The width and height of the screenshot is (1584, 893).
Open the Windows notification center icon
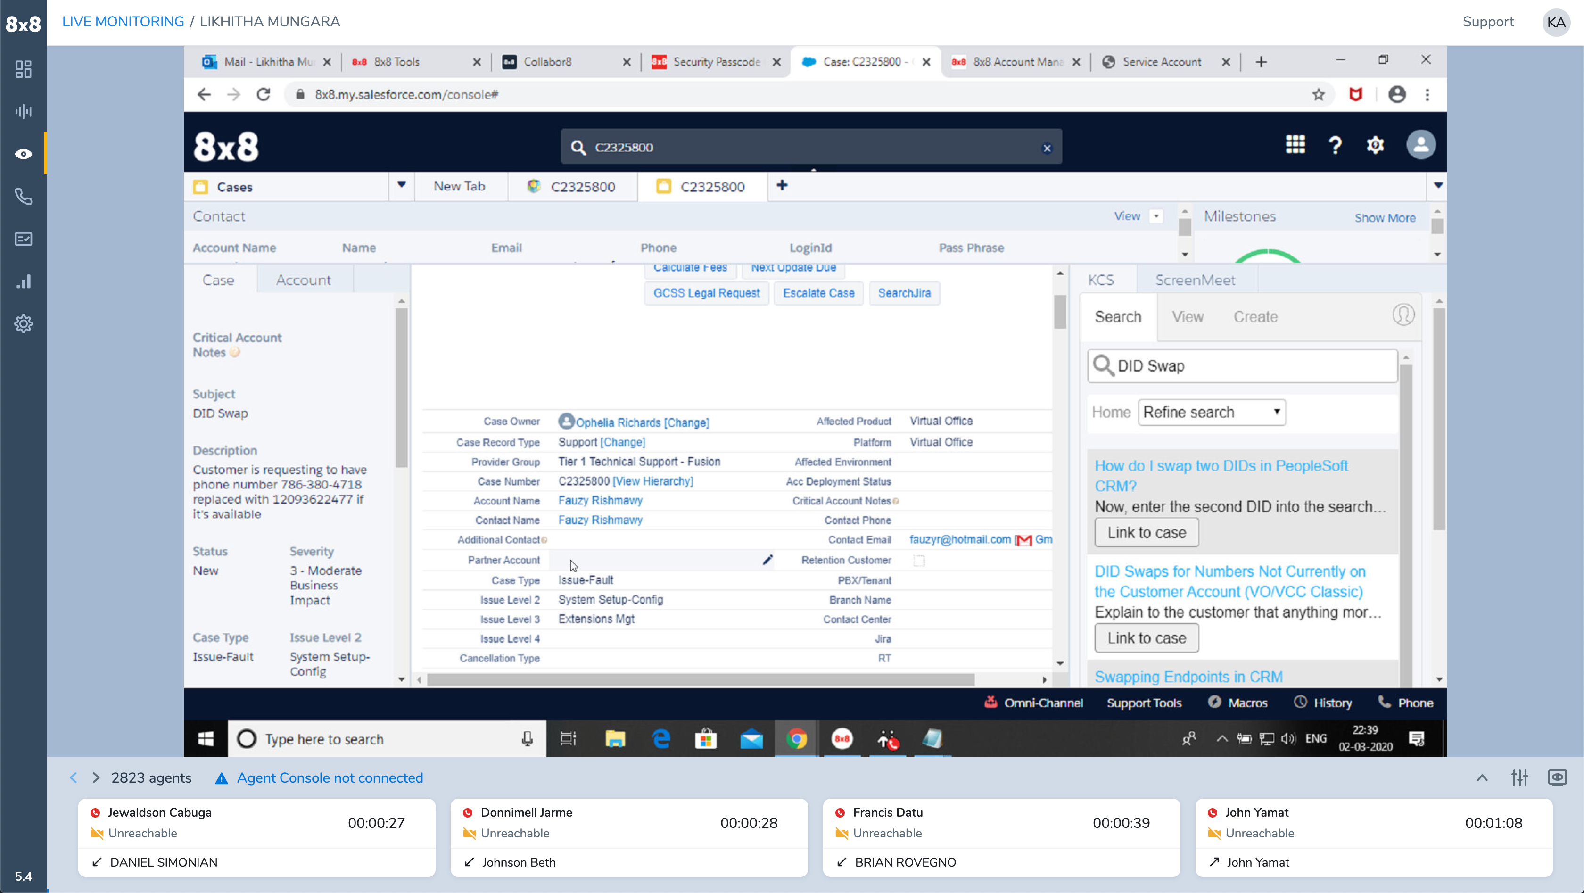(1417, 739)
